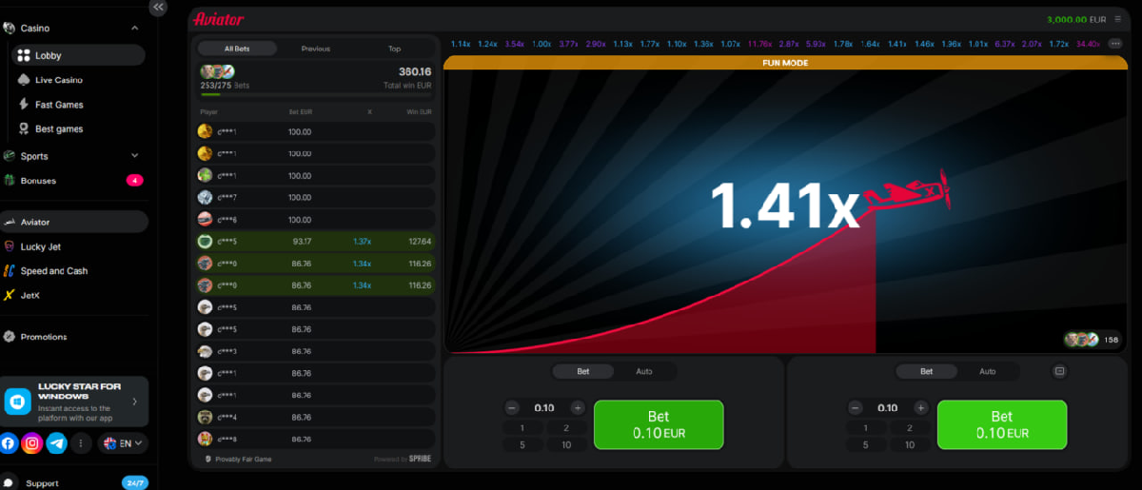
Task: Click the Live Casino spade icon
Action: pyautogui.click(x=25, y=80)
